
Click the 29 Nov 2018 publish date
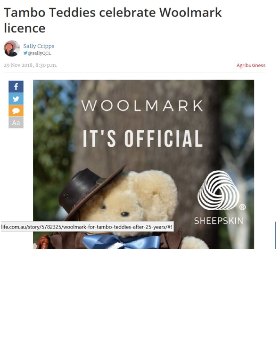[30, 65]
